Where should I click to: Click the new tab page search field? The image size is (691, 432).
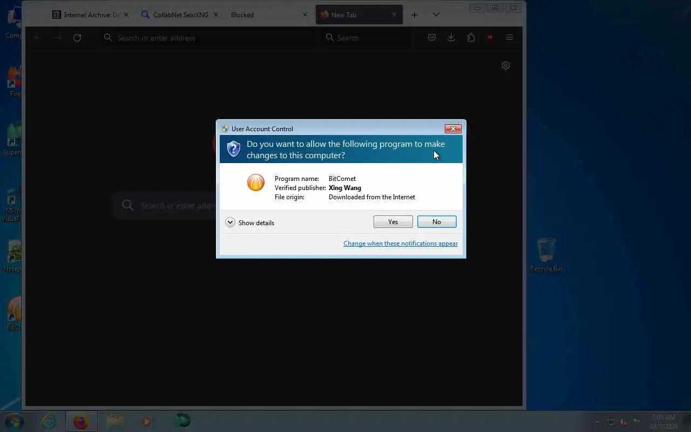coord(165,205)
